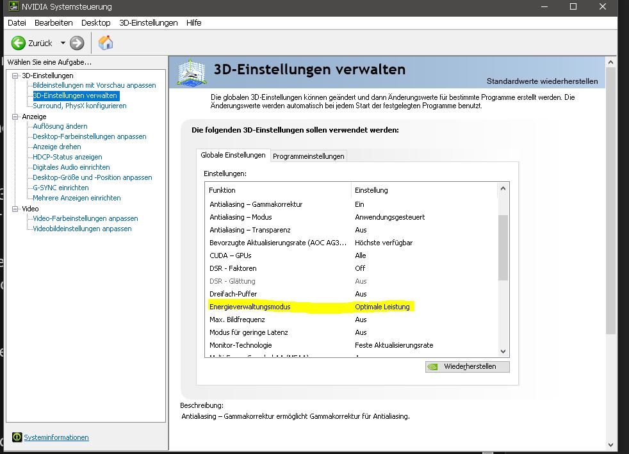Maximize the NVIDIA Systemsteuerung window

click(573, 7)
